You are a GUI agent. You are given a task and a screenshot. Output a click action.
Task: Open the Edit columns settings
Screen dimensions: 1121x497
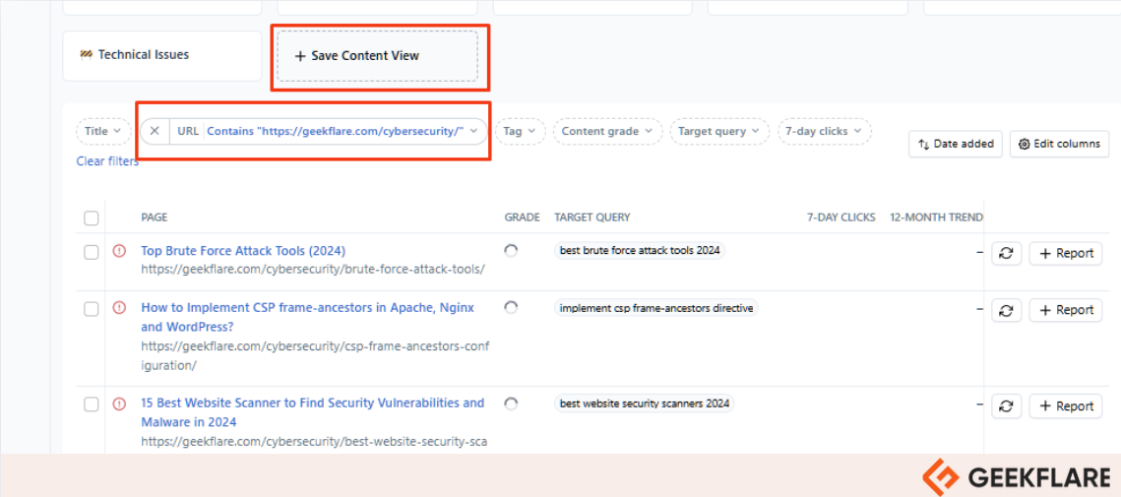tap(1059, 144)
